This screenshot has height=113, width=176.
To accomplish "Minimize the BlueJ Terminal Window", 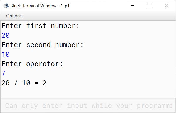I will (x=133, y=6).
